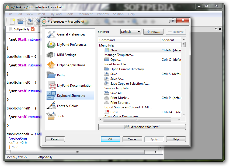Click the Preferences dialog help question icon
The width and height of the screenshot is (230, 167).
pos(173,20)
